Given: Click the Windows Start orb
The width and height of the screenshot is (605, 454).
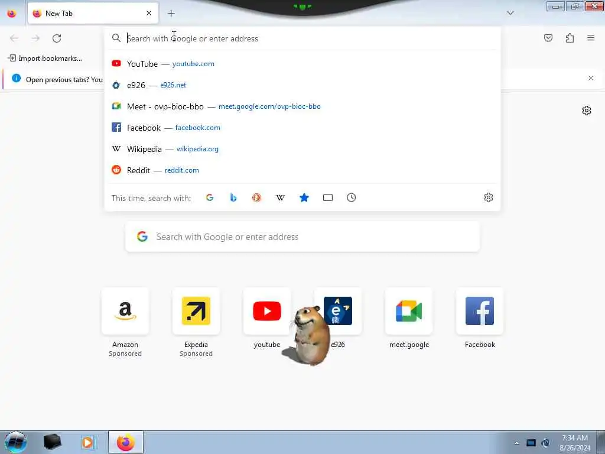Looking at the screenshot, I should (15, 442).
